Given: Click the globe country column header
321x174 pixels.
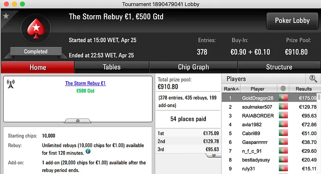Looking at the screenshot, I should (283, 89).
